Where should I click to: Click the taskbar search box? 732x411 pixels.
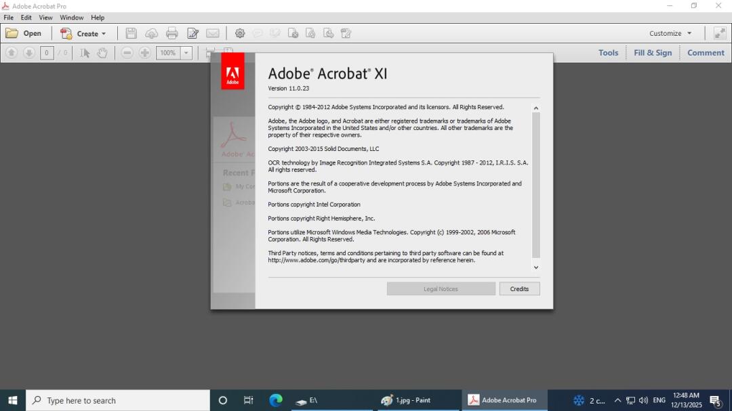tap(118, 400)
